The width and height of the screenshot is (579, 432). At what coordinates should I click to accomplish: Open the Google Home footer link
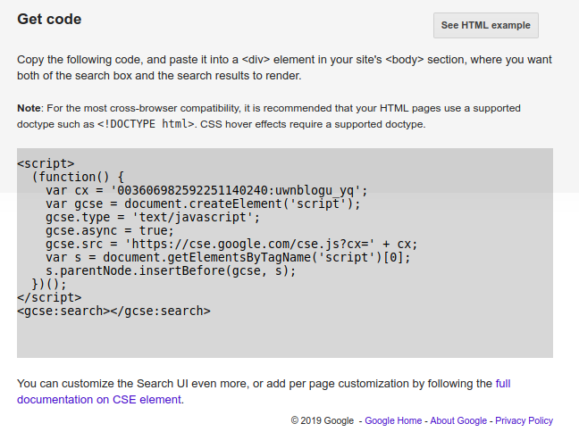[x=393, y=420]
